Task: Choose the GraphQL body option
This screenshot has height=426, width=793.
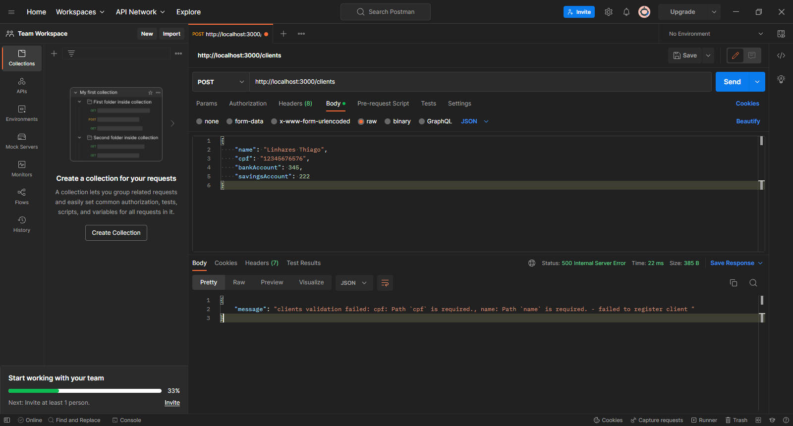Action: (x=422, y=121)
